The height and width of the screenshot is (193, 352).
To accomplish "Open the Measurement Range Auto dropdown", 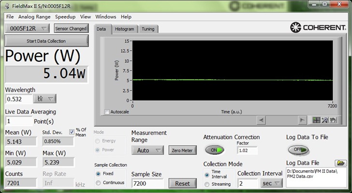I will tap(147, 151).
